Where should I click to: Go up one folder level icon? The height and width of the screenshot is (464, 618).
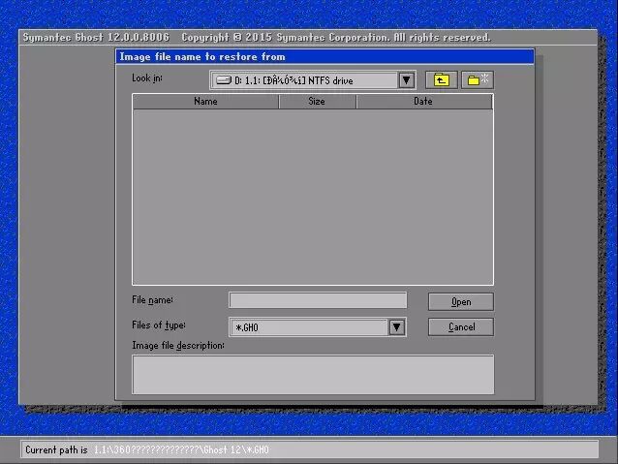pos(442,80)
